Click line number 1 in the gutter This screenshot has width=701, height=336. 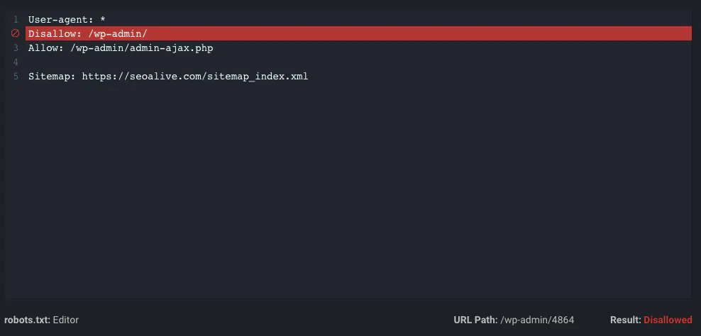point(15,19)
